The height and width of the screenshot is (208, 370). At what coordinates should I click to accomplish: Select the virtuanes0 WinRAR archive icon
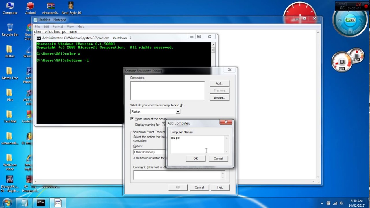51,8
